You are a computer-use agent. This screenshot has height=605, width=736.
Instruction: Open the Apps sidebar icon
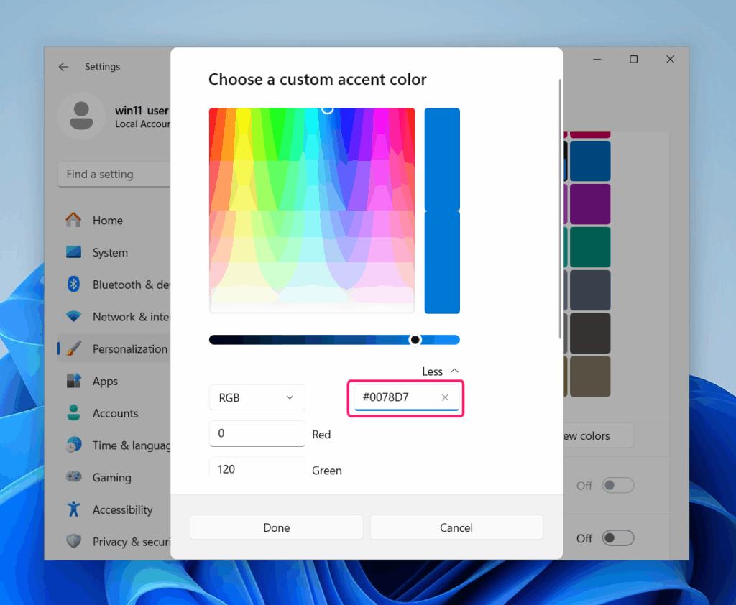pyautogui.click(x=74, y=381)
